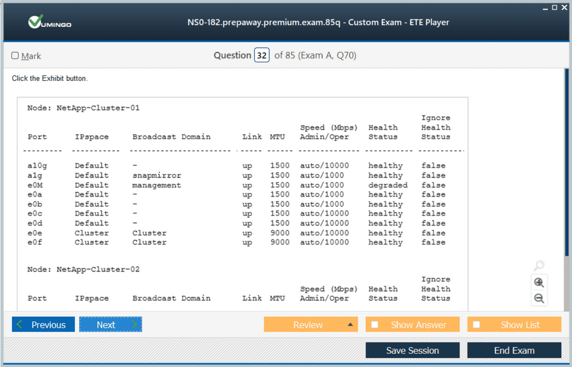Close the ETE Player window
572x367 pixels.
click(x=564, y=8)
